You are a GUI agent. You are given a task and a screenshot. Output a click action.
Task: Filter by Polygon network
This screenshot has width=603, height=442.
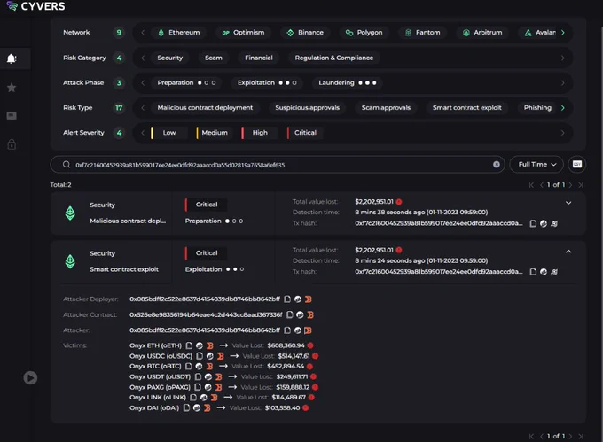pos(364,33)
